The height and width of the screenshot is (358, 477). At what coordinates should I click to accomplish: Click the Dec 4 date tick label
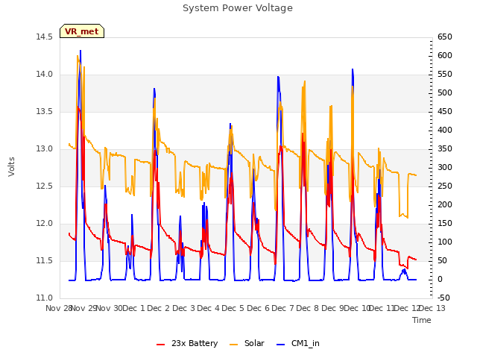point(209,308)
